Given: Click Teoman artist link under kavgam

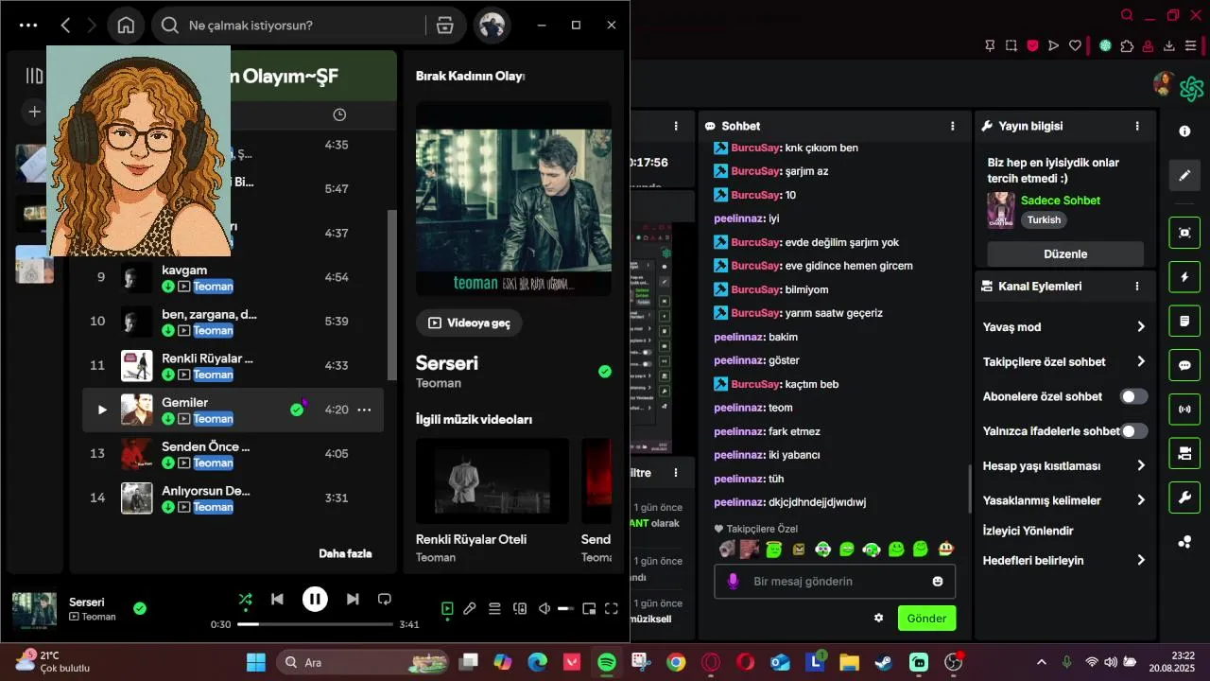Looking at the screenshot, I should point(213,287).
